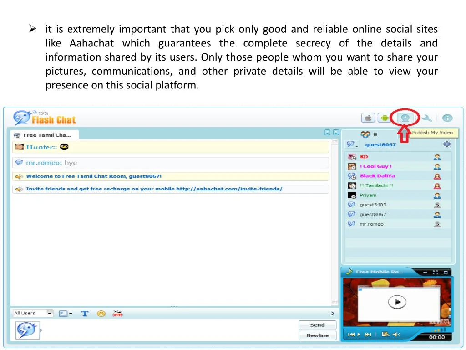
Task: Click the profile icon for BlacK DaliYa
Action: 437,176
